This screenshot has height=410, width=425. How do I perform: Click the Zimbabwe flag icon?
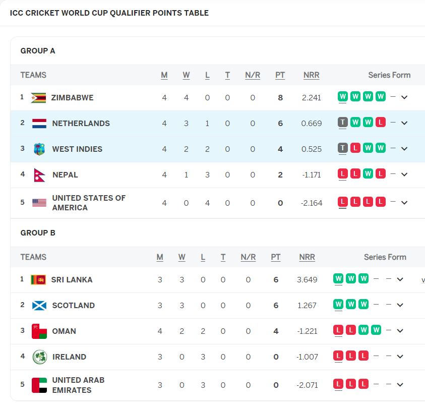(38, 98)
